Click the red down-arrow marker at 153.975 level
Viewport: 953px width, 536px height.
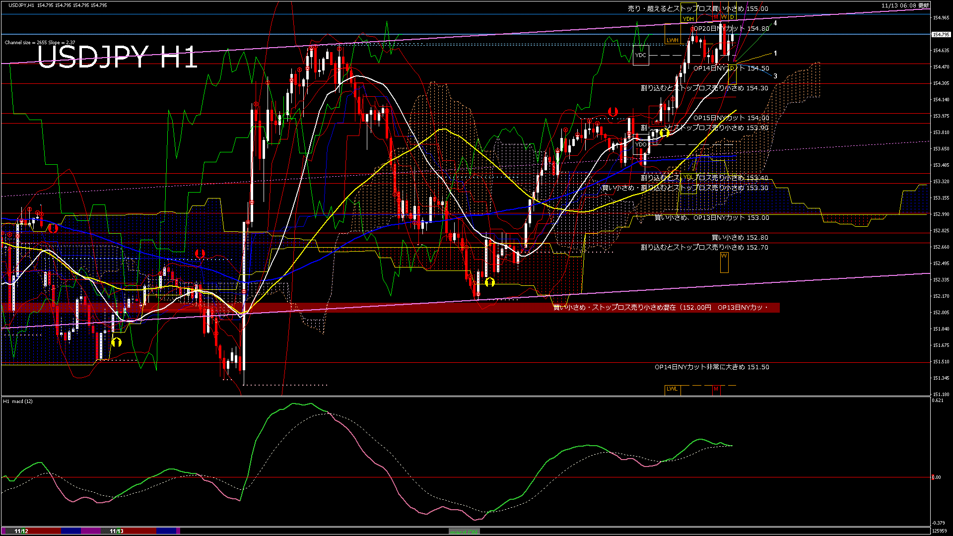pyautogui.click(x=613, y=112)
